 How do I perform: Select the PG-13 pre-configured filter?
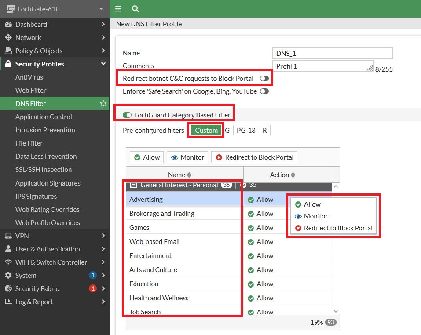pos(246,131)
